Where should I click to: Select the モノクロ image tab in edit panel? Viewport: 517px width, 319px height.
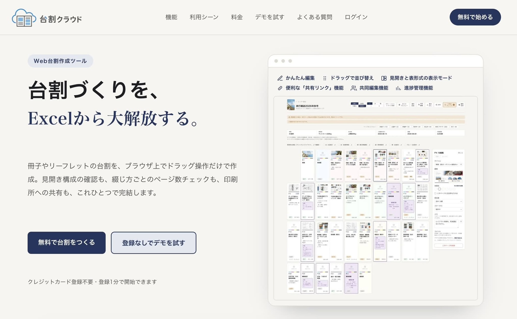[456, 181]
